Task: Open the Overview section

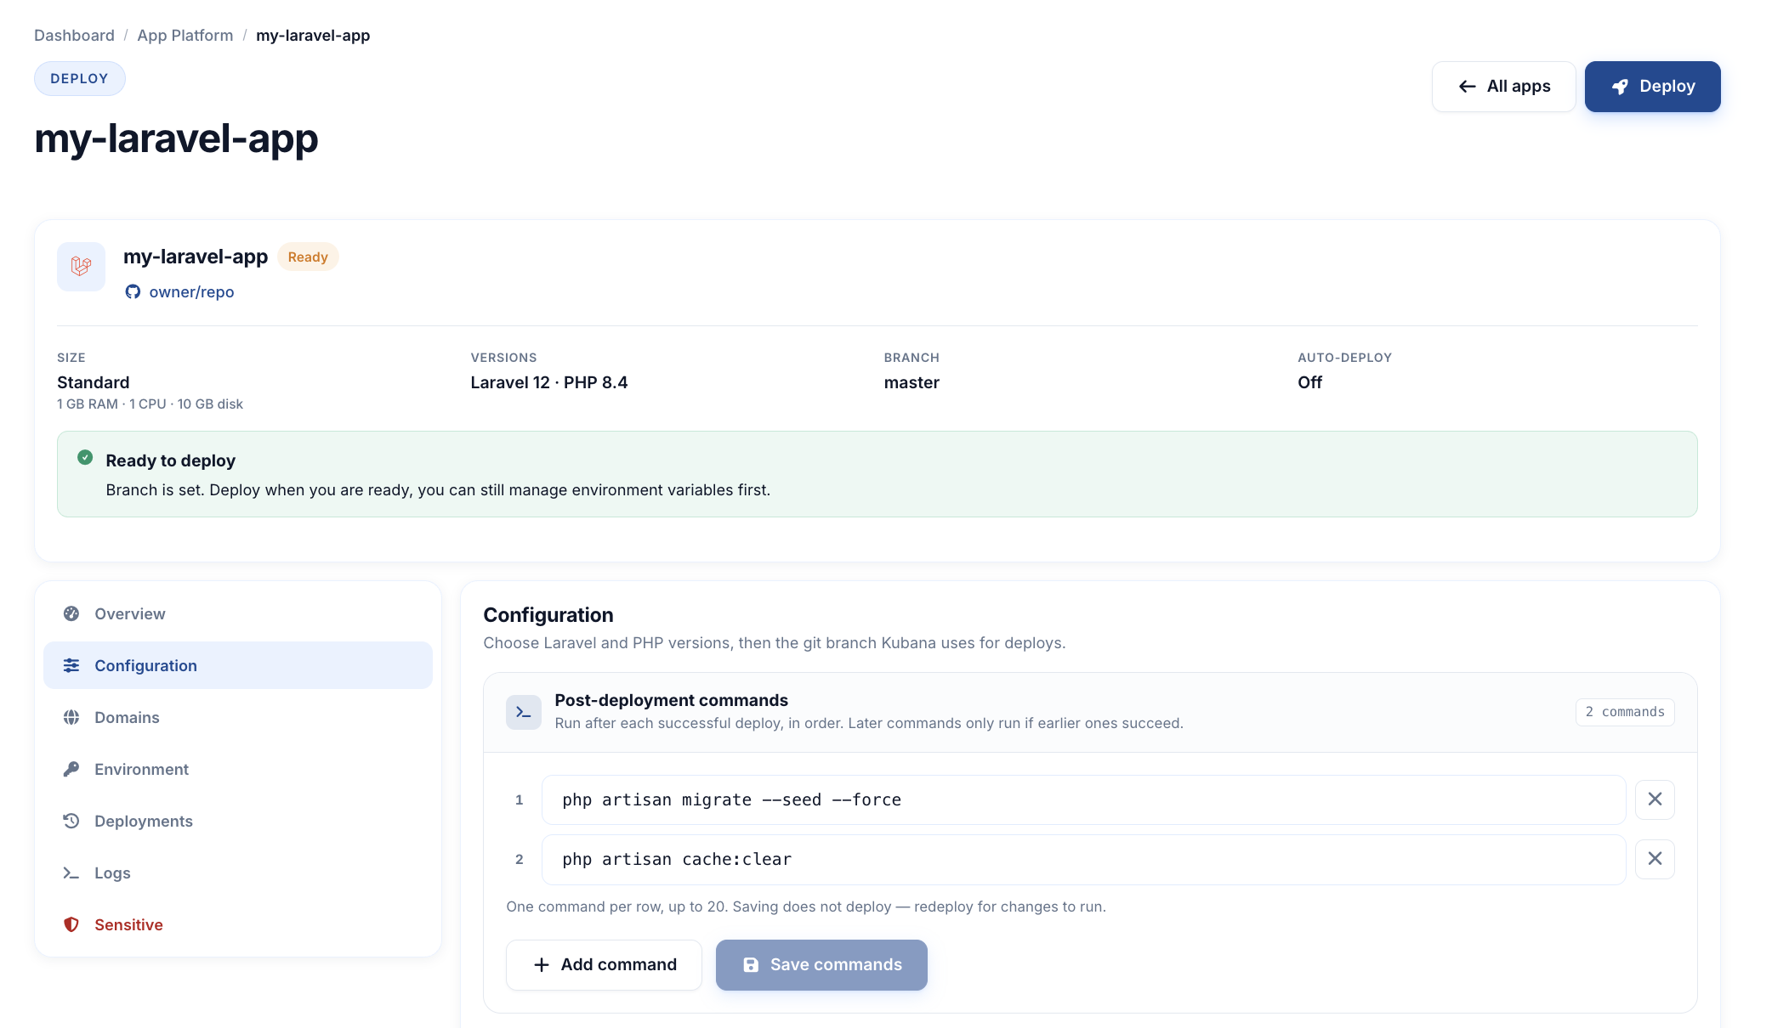Action: [238, 613]
